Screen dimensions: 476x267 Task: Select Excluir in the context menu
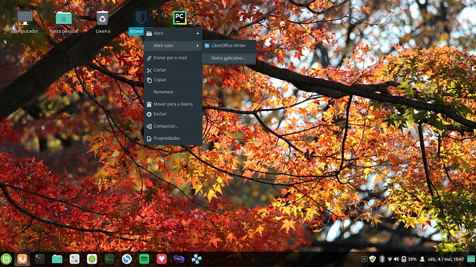[x=173, y=114]
